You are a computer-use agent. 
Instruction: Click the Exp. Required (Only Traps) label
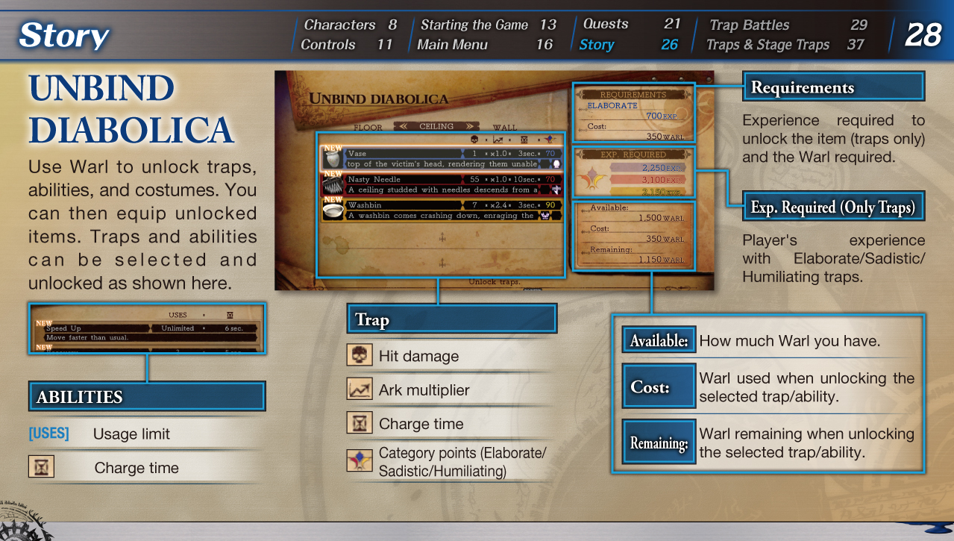tap(833, 207)
